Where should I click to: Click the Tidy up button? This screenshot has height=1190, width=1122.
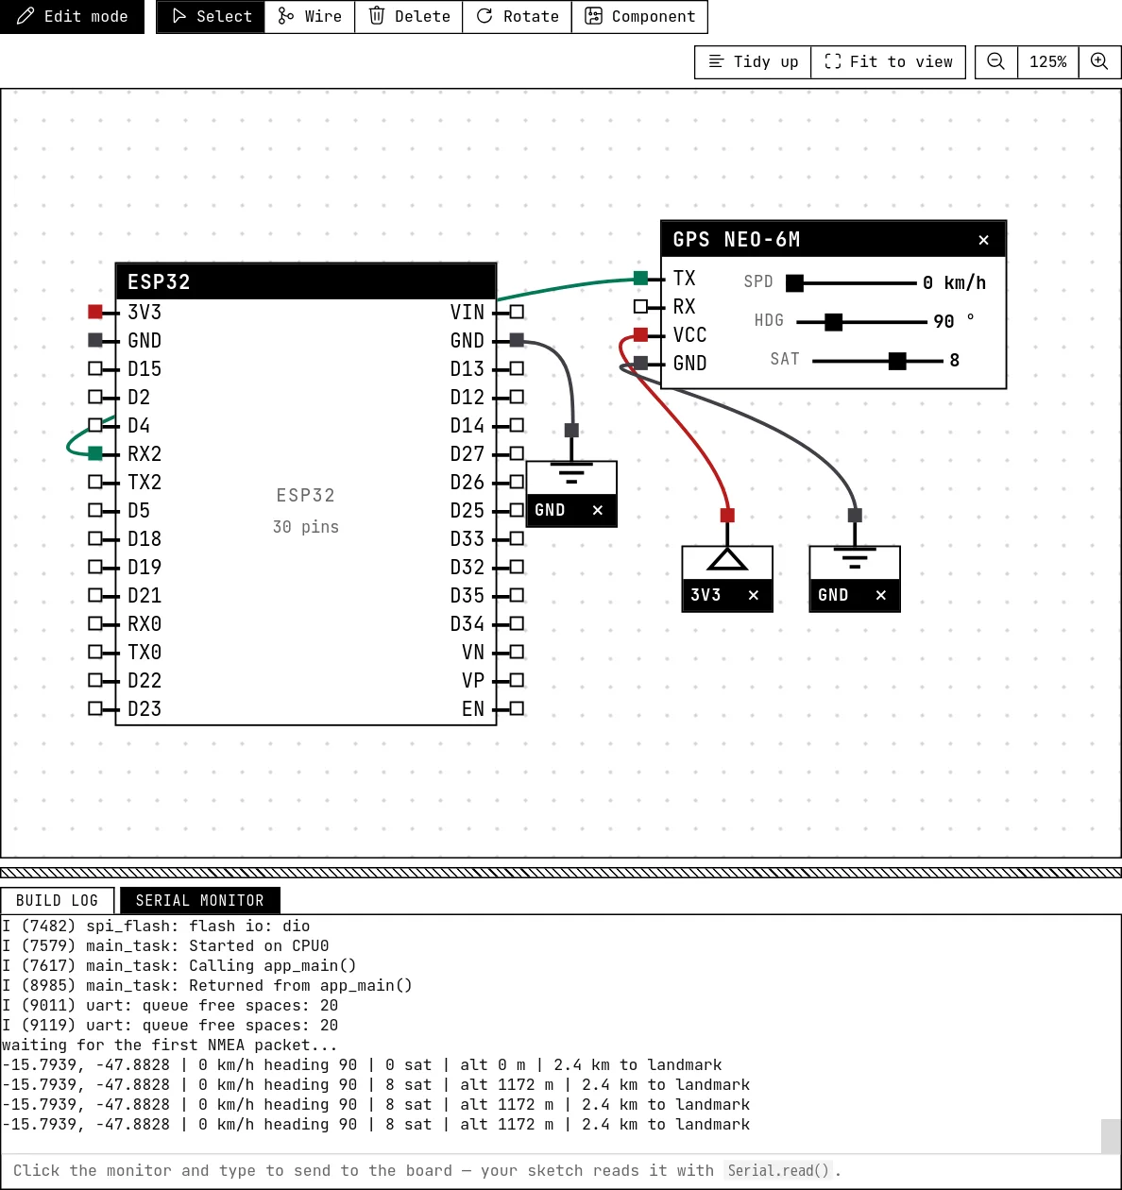(753, 61)
